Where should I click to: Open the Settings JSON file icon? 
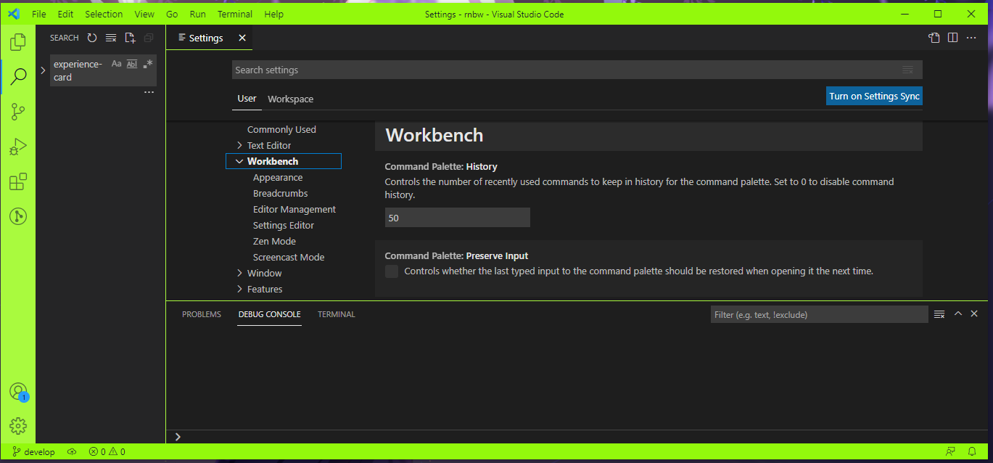click(x=934, y=38)
